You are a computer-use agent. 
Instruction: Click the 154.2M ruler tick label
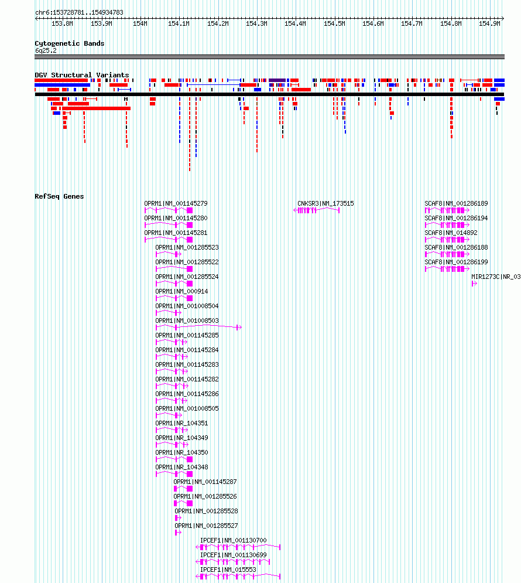point(218,24)
